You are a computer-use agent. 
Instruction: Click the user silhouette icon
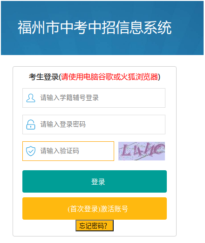31,98
